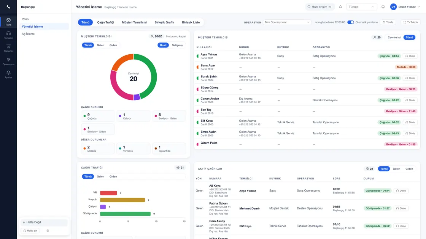Switch to the Müşteri Temsilcisi tab
The image size is (426, 239).
coord(134,22)
